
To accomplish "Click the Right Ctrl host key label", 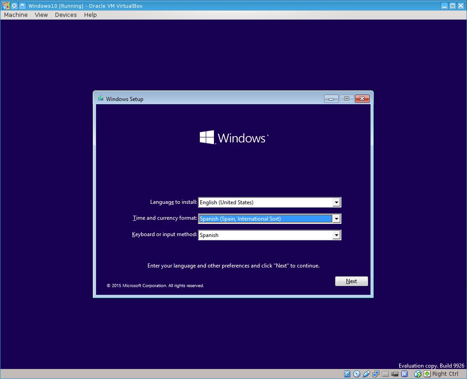I will click(x=445, y=374).
